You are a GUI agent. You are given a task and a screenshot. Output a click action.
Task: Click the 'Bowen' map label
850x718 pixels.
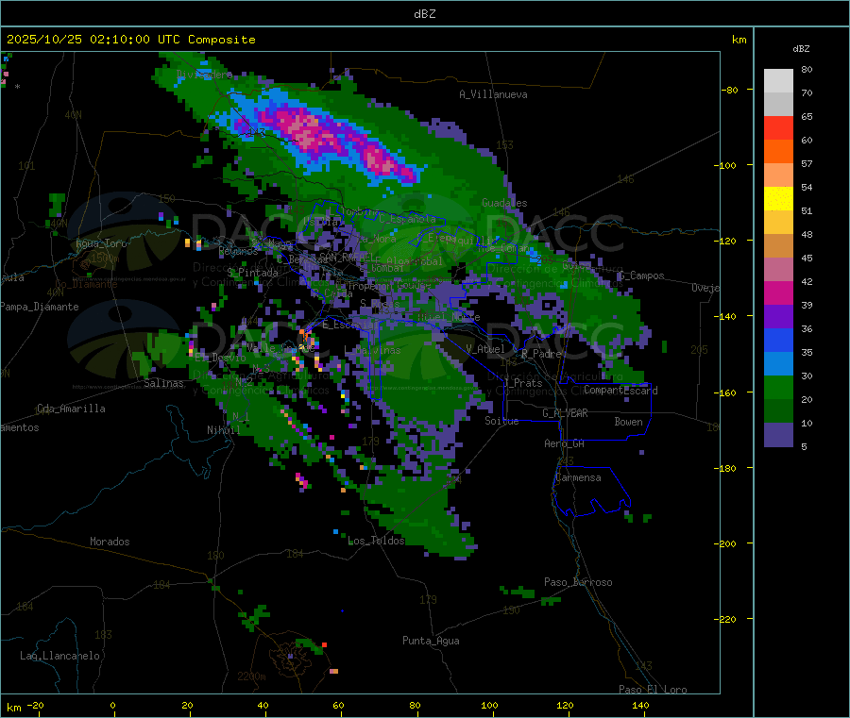click(x=628, y=422)
